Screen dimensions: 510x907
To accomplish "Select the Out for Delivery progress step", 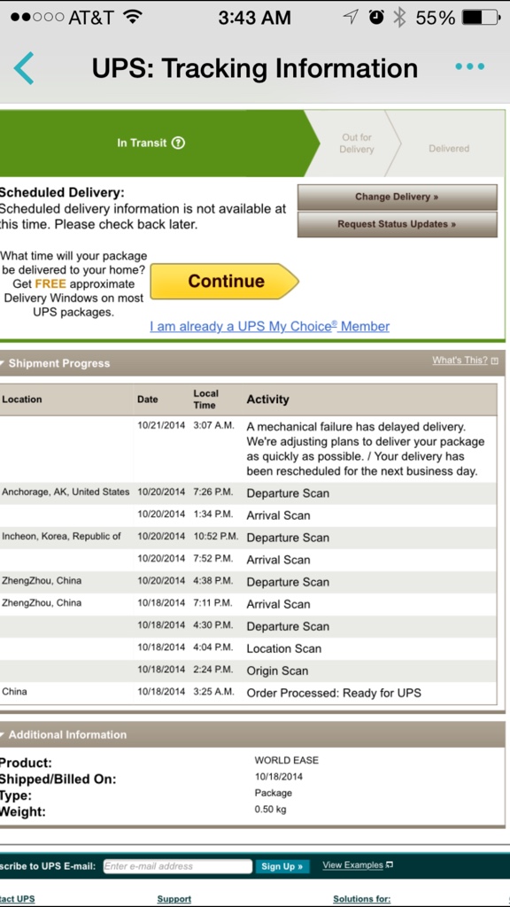I will [x=356, y=143].
